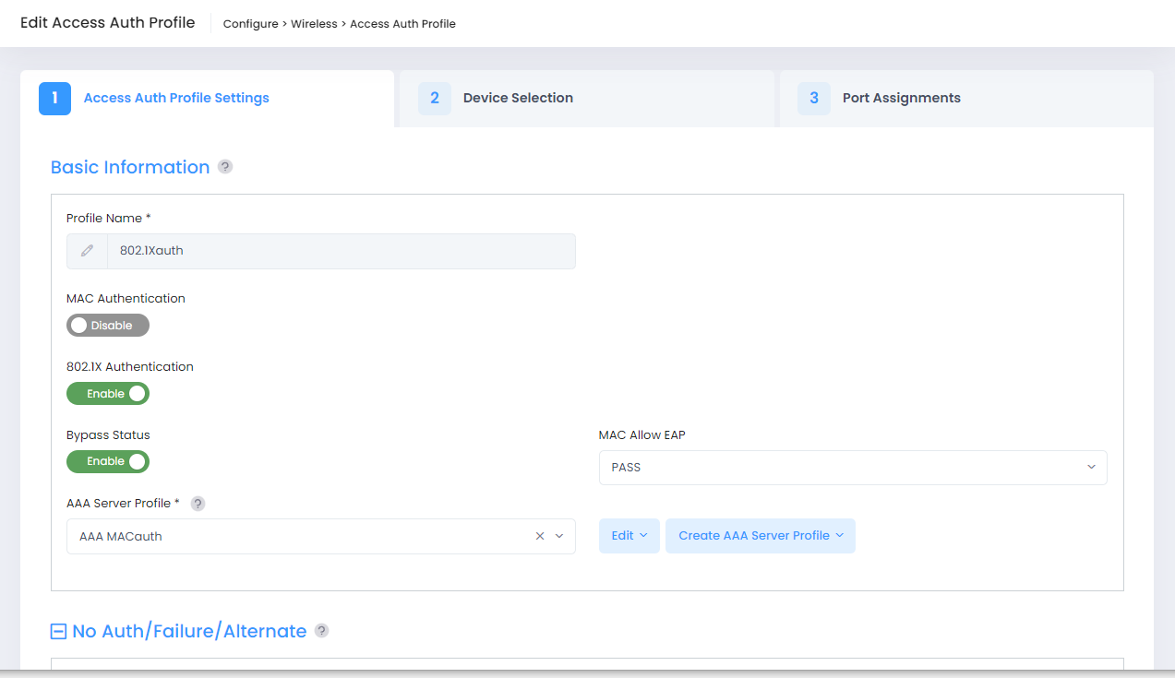The image size is (1175, 678).
Task: Click the step 1 number badge
Action: [55, 98]
